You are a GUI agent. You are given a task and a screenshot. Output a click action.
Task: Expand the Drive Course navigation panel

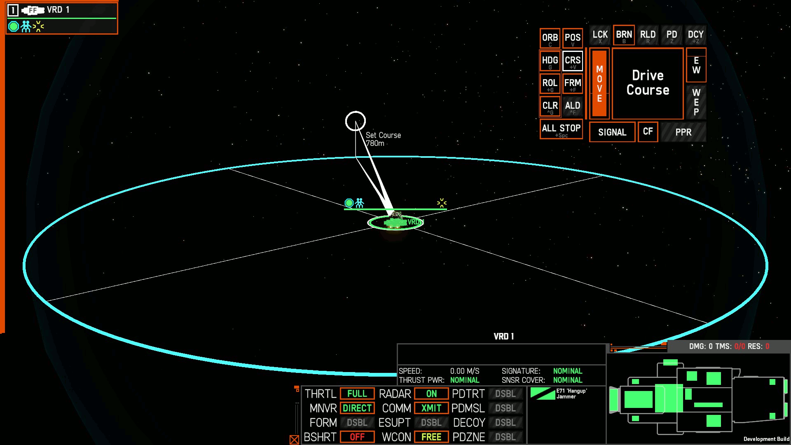648,82
